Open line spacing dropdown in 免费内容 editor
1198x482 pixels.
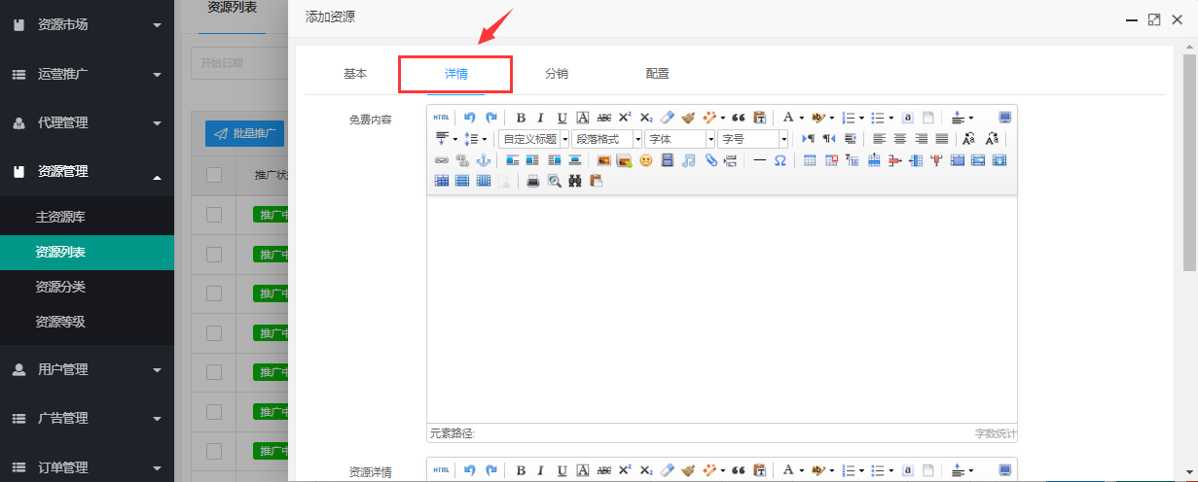tap(485, 139)
